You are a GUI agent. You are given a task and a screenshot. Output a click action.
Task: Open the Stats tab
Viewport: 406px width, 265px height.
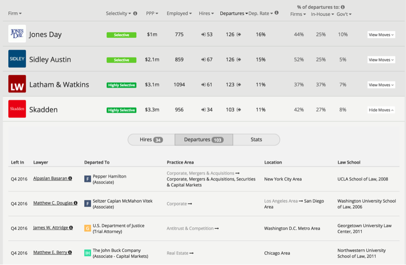tap(256, 139)
